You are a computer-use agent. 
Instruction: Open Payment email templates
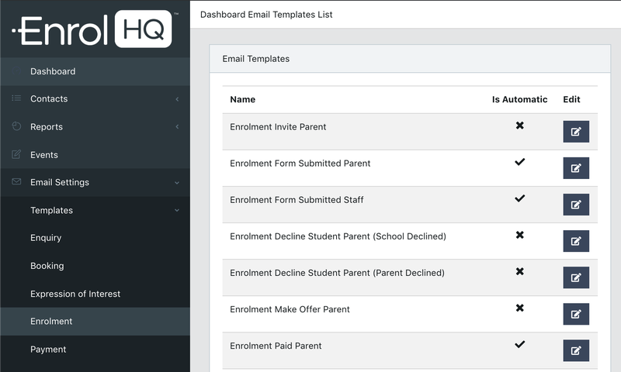[48, 350]
